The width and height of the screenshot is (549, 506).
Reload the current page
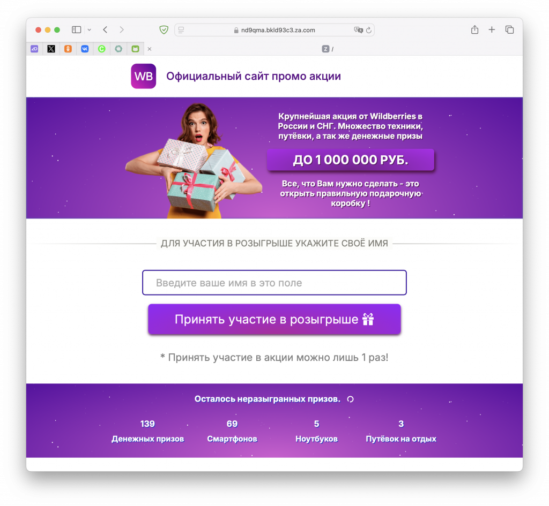[369, 30]
